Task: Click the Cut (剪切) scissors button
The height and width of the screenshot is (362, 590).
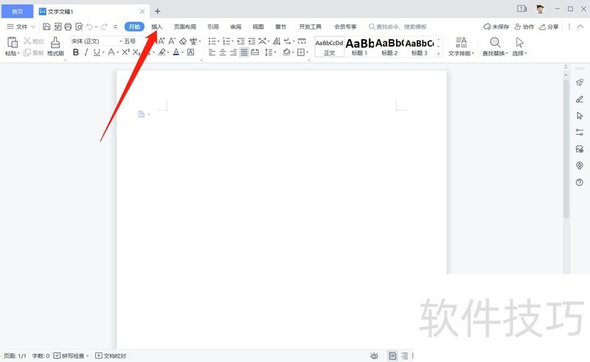Action: tap(33, 41)
